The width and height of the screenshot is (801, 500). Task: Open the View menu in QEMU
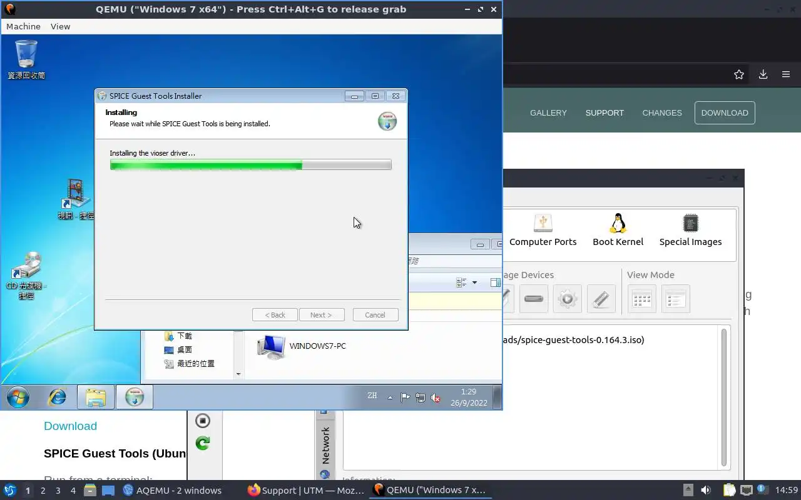(x=60, y=26)
